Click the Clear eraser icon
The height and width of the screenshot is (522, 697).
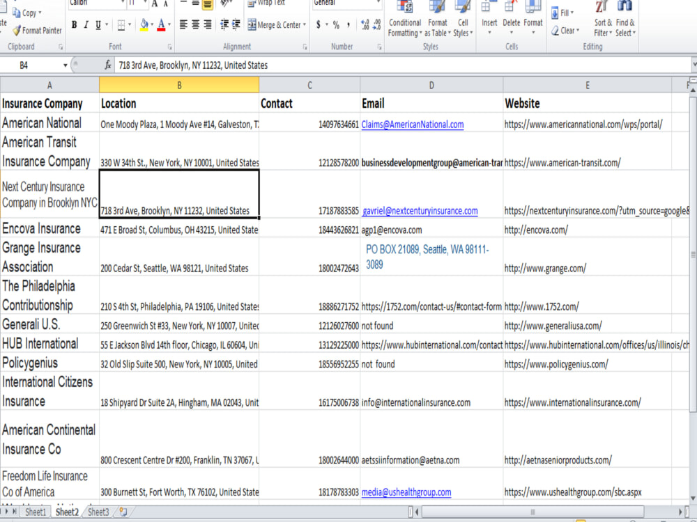556,31
